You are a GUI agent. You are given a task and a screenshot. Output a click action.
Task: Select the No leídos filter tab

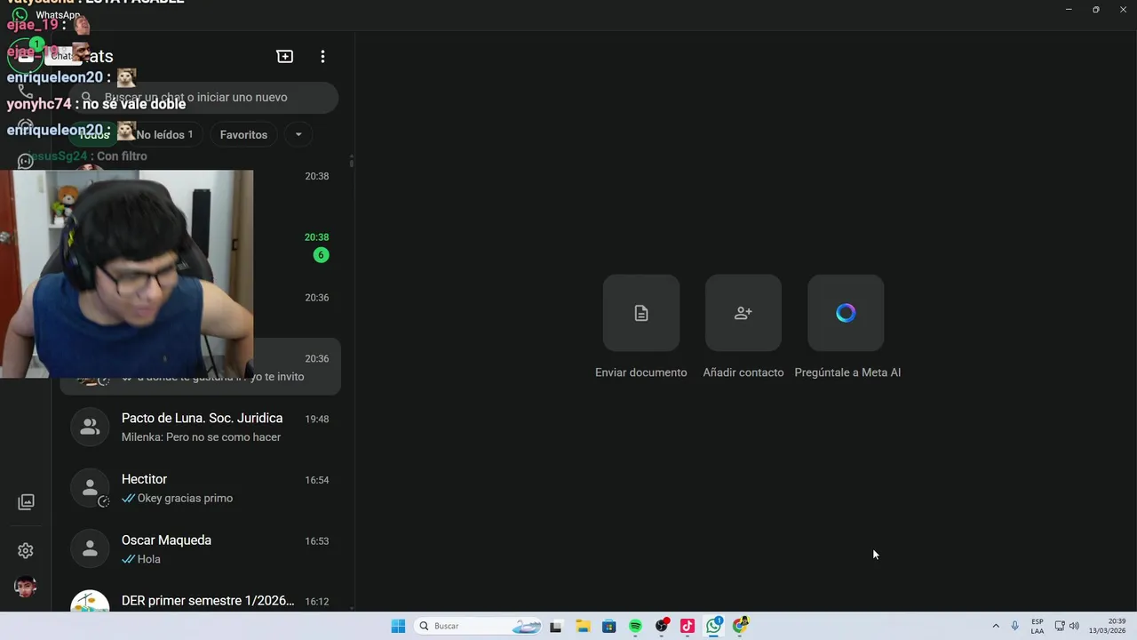pos(164,135)
